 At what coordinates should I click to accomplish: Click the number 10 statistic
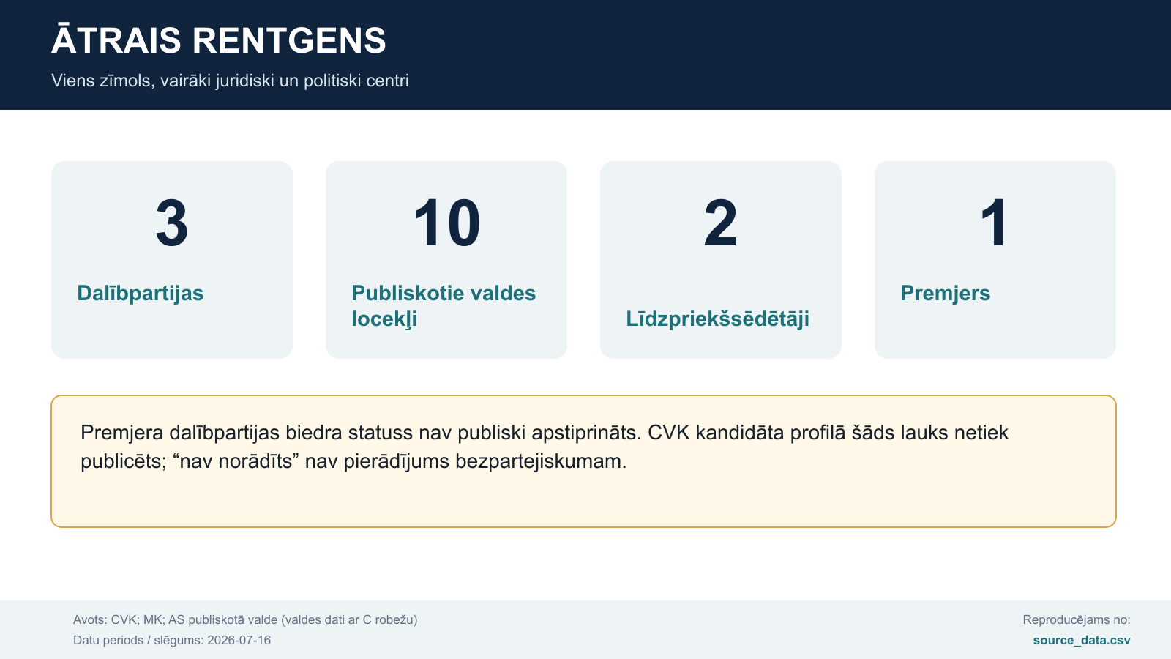click(446, 223)
